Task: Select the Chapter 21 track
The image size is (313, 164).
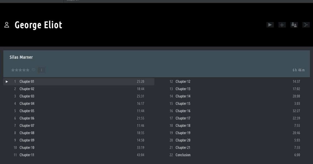Action: [183, 148]
